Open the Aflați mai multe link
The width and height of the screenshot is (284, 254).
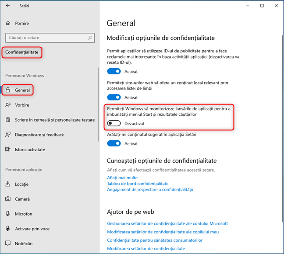(122, 177)
